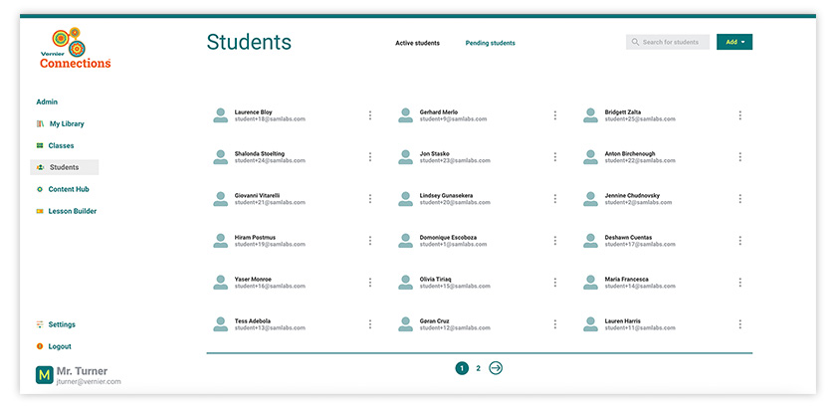Click the Search for students field
Screen dimensions: 836x408
tap(669, 42)
